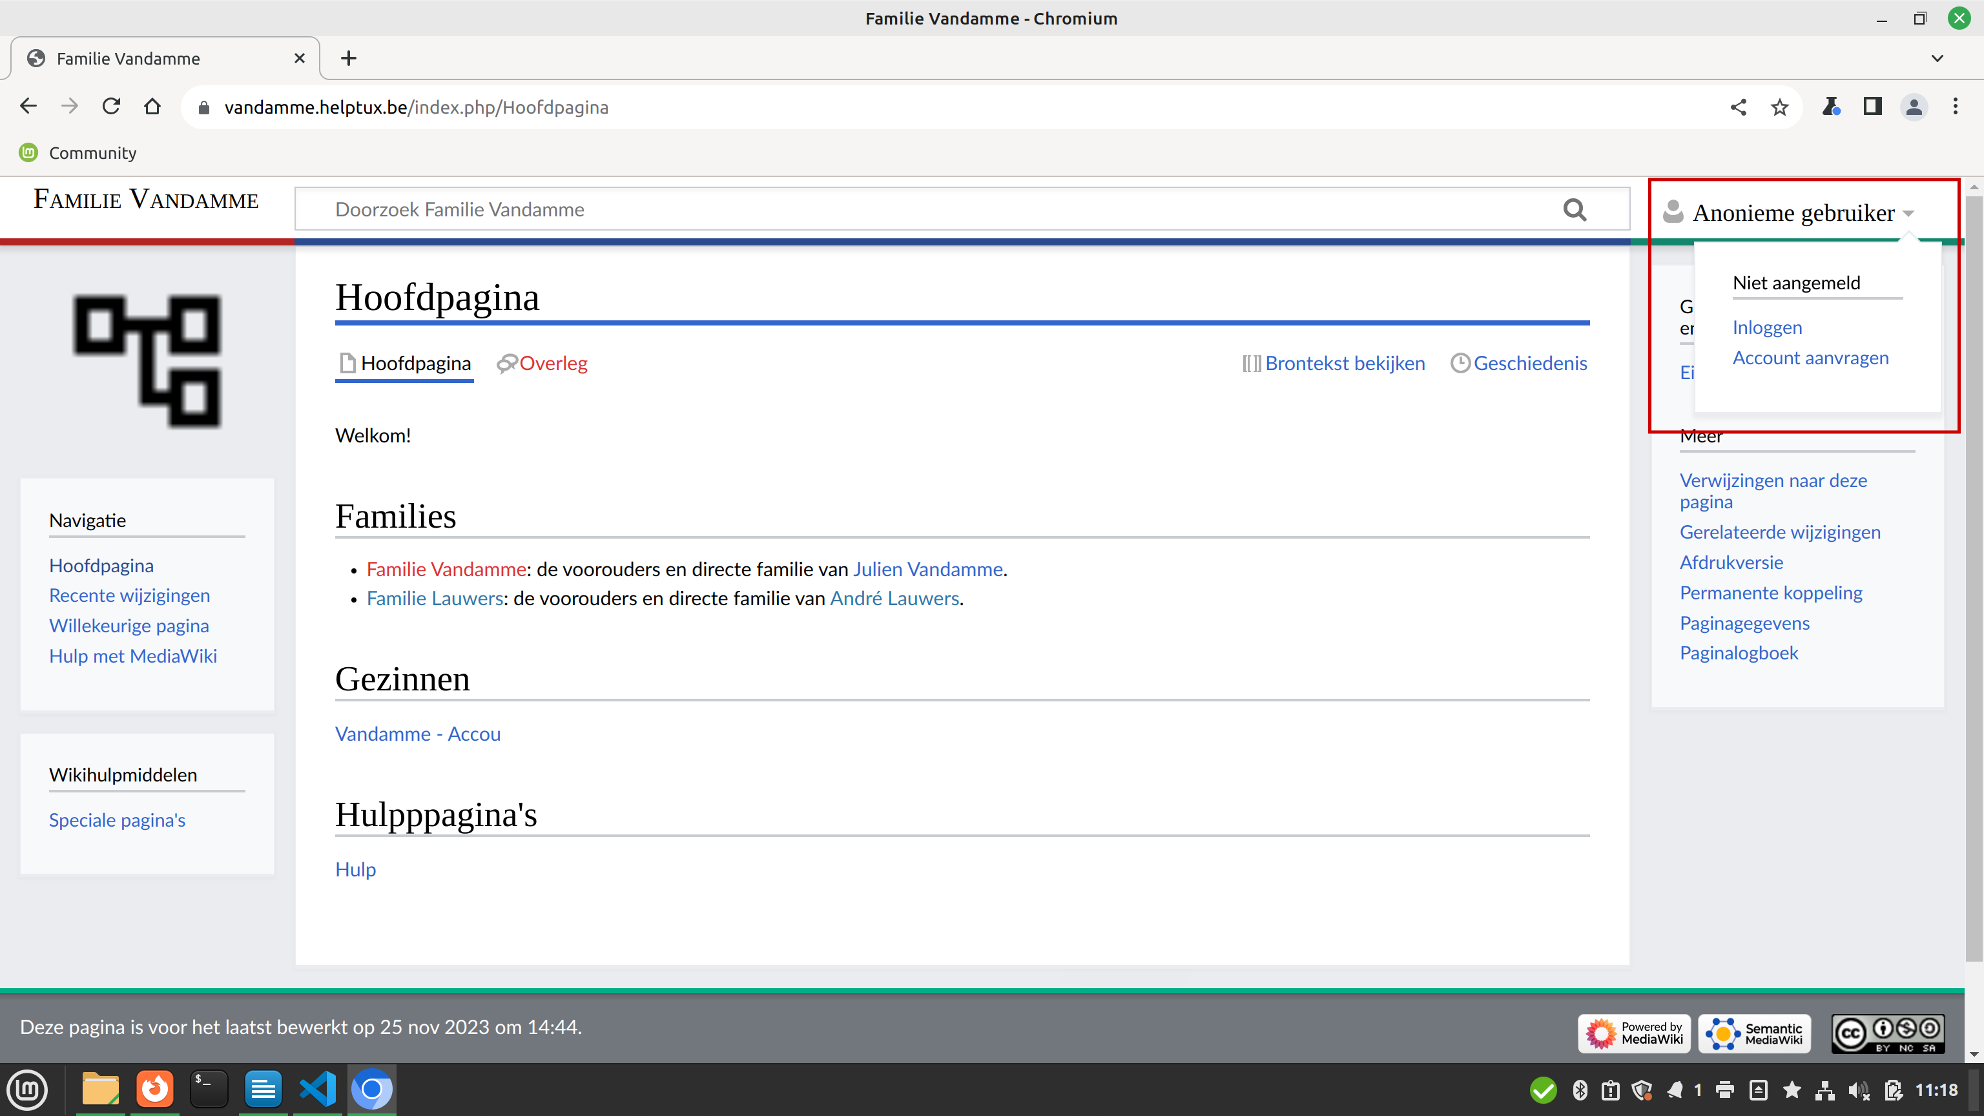Click the wiki family-tree logo
Image resolution: width=1984 pixels, height=1116 pixels.
(147, 361)
